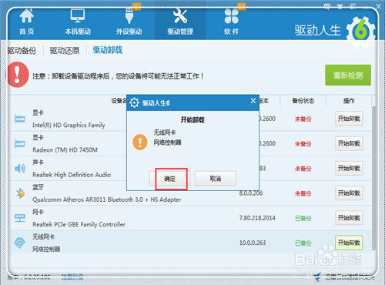Click version 8.0.0.206
This screenshot has height=285, width=385.
tap(251, 193)
